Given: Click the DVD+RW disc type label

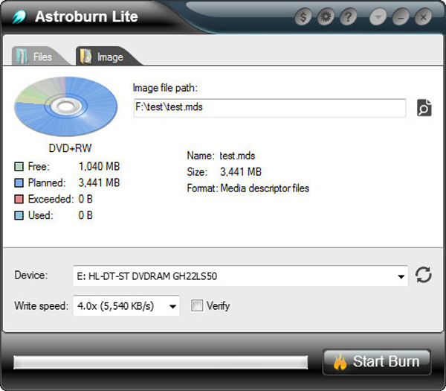Looking at the screenshot, I should [71, 148].
